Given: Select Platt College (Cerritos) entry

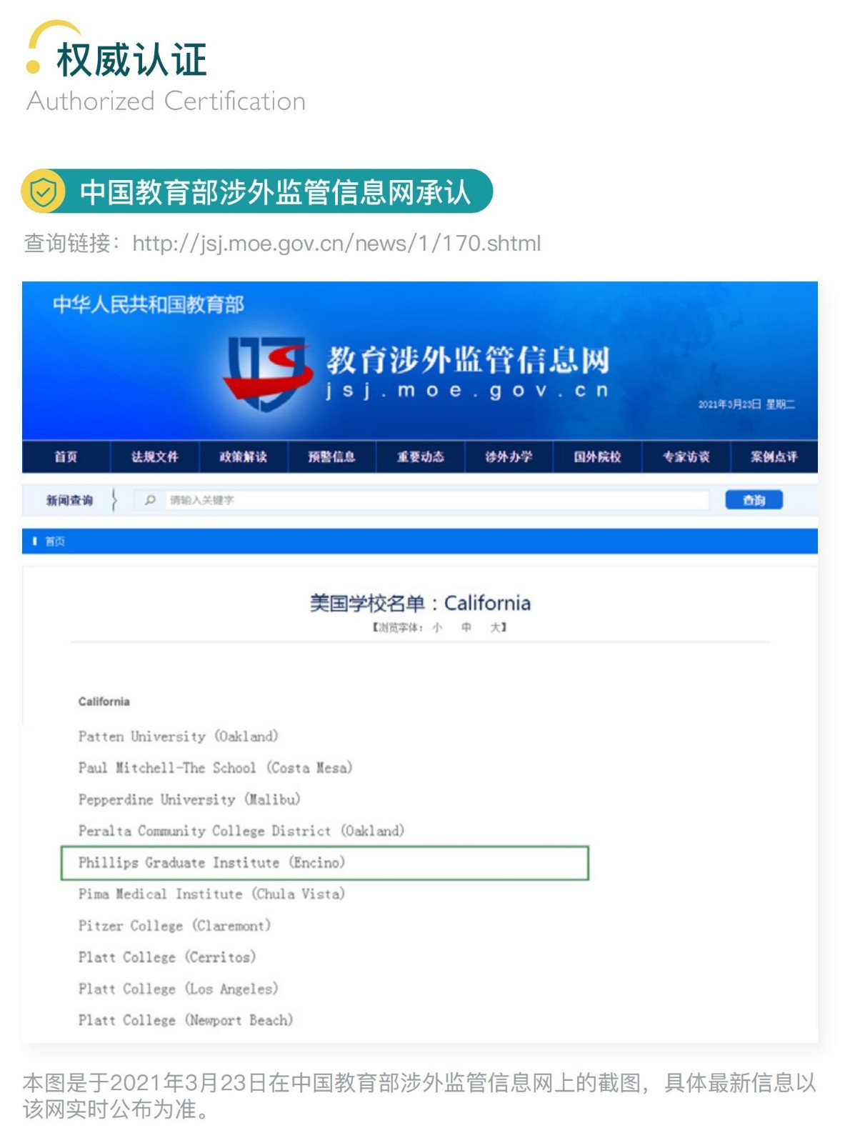Looking at the screenshot, I should click(x=167, y=957).
